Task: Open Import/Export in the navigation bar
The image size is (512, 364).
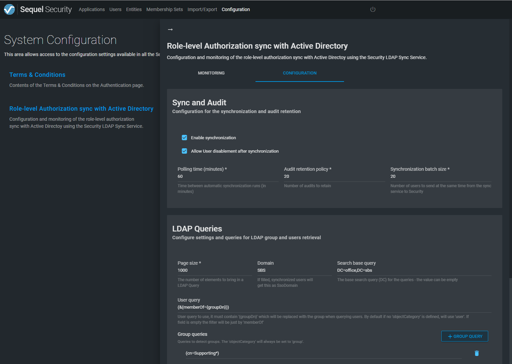Action: click(202, 9)
